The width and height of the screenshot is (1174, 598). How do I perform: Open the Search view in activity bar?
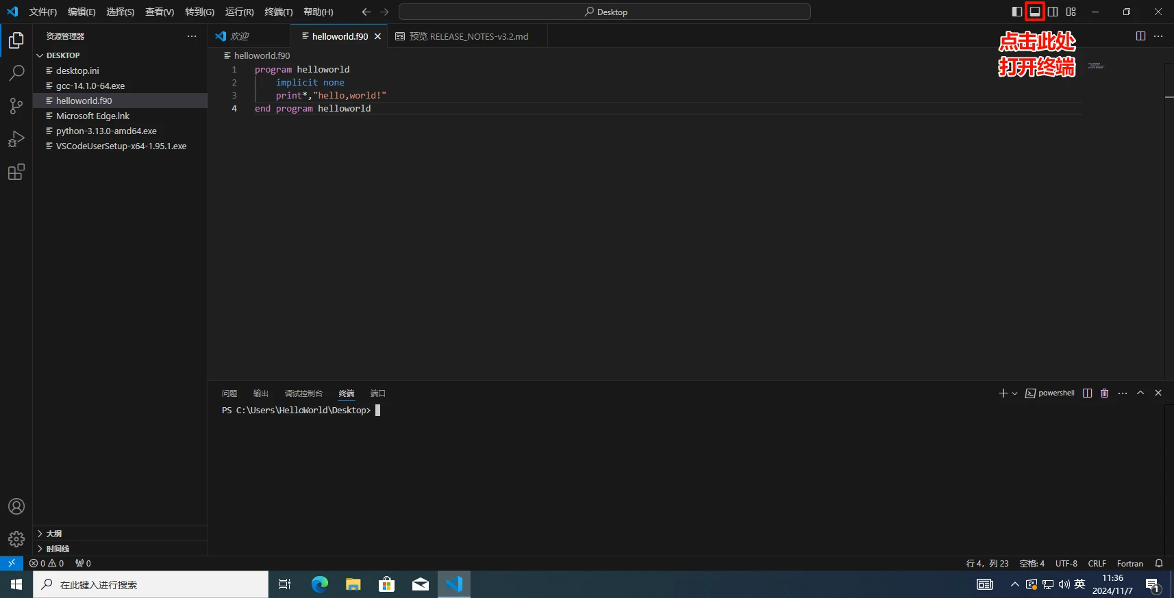point(16,73)
